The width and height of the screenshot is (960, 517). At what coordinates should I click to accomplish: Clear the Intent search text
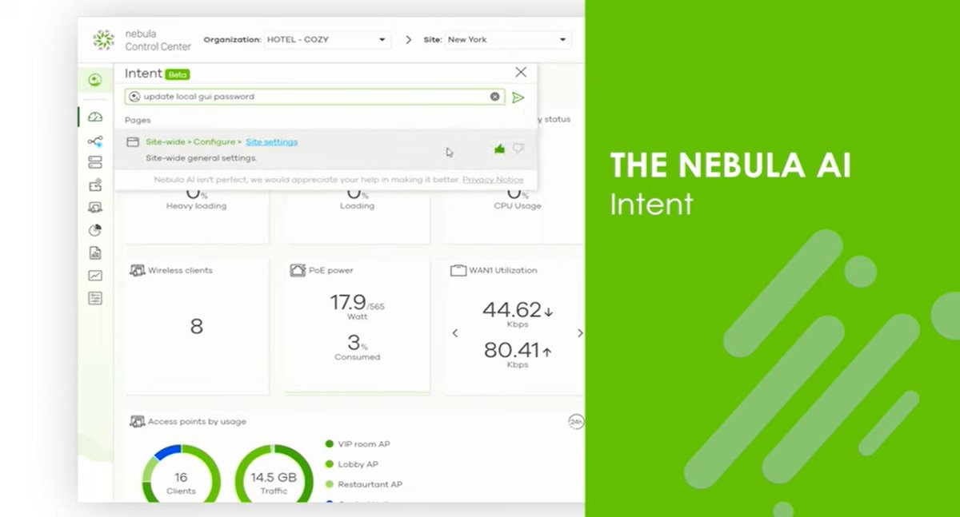pos(495,97)
